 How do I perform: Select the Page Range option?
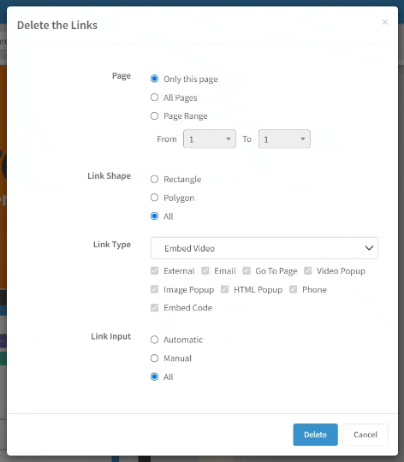pyautogui.click(x=154, y=115)
